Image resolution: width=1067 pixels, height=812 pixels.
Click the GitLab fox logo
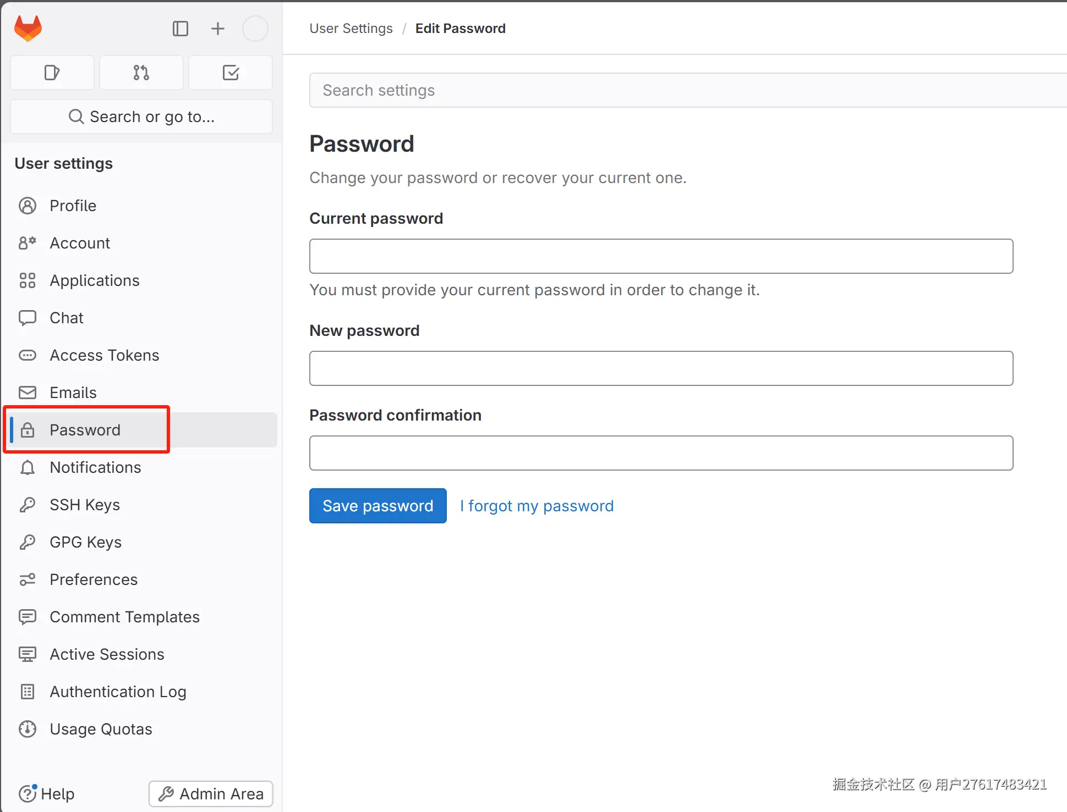tap(28, 28)
